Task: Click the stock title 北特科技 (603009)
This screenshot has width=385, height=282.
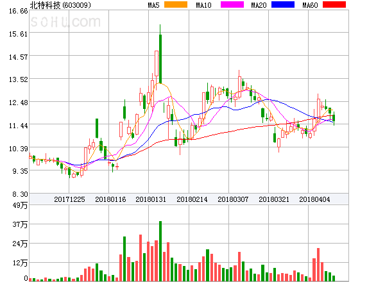Action: tap(60, 5)
